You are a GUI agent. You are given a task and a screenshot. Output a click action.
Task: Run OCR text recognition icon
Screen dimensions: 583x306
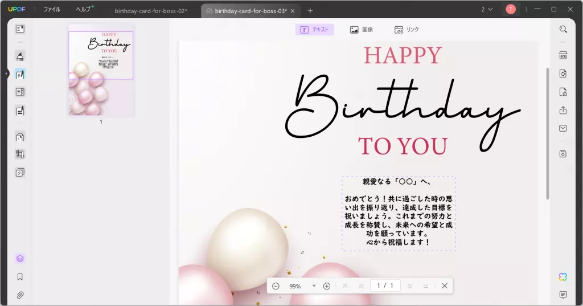pos(563,55)
